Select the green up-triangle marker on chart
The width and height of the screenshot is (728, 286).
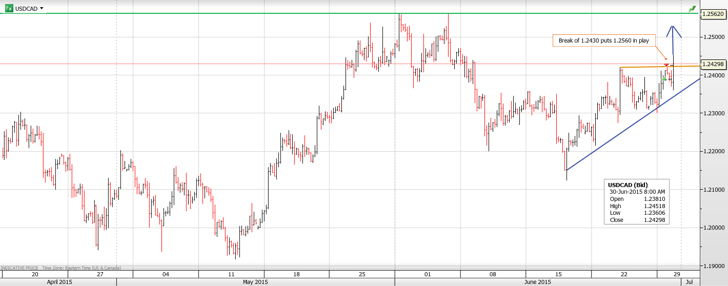664,78
